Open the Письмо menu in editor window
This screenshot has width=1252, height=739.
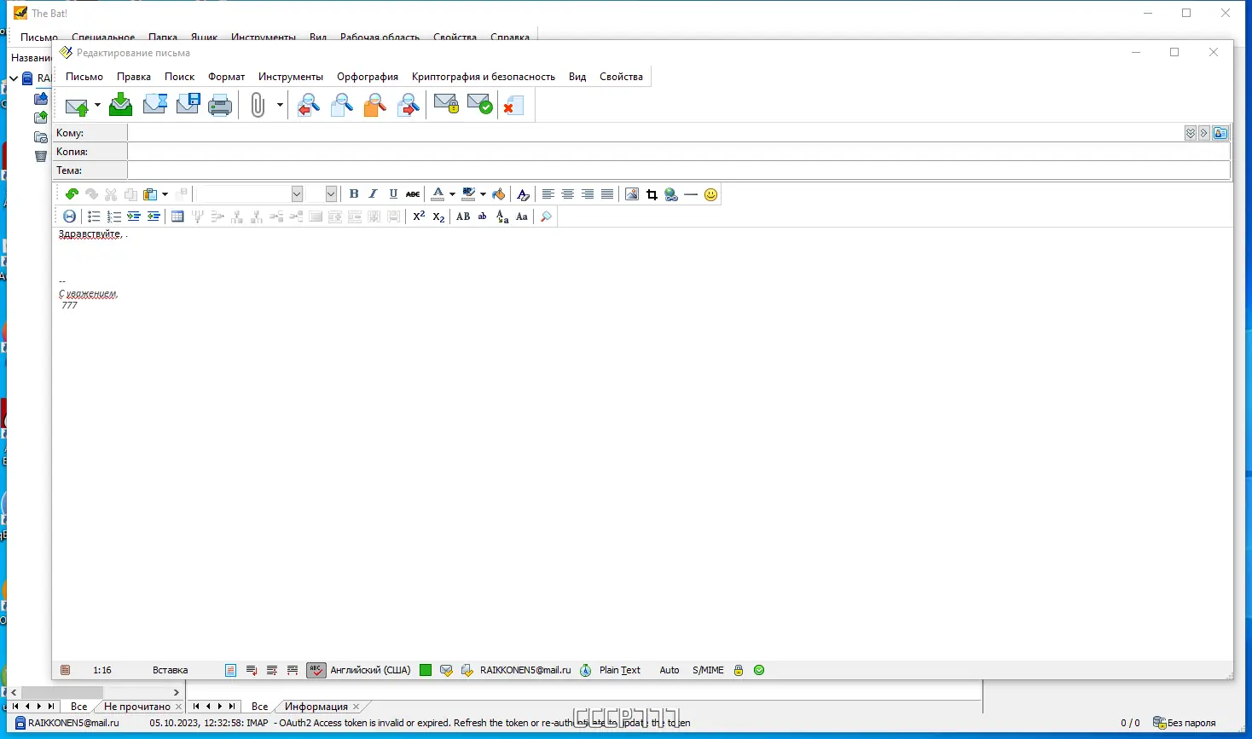tap(84, 77)
